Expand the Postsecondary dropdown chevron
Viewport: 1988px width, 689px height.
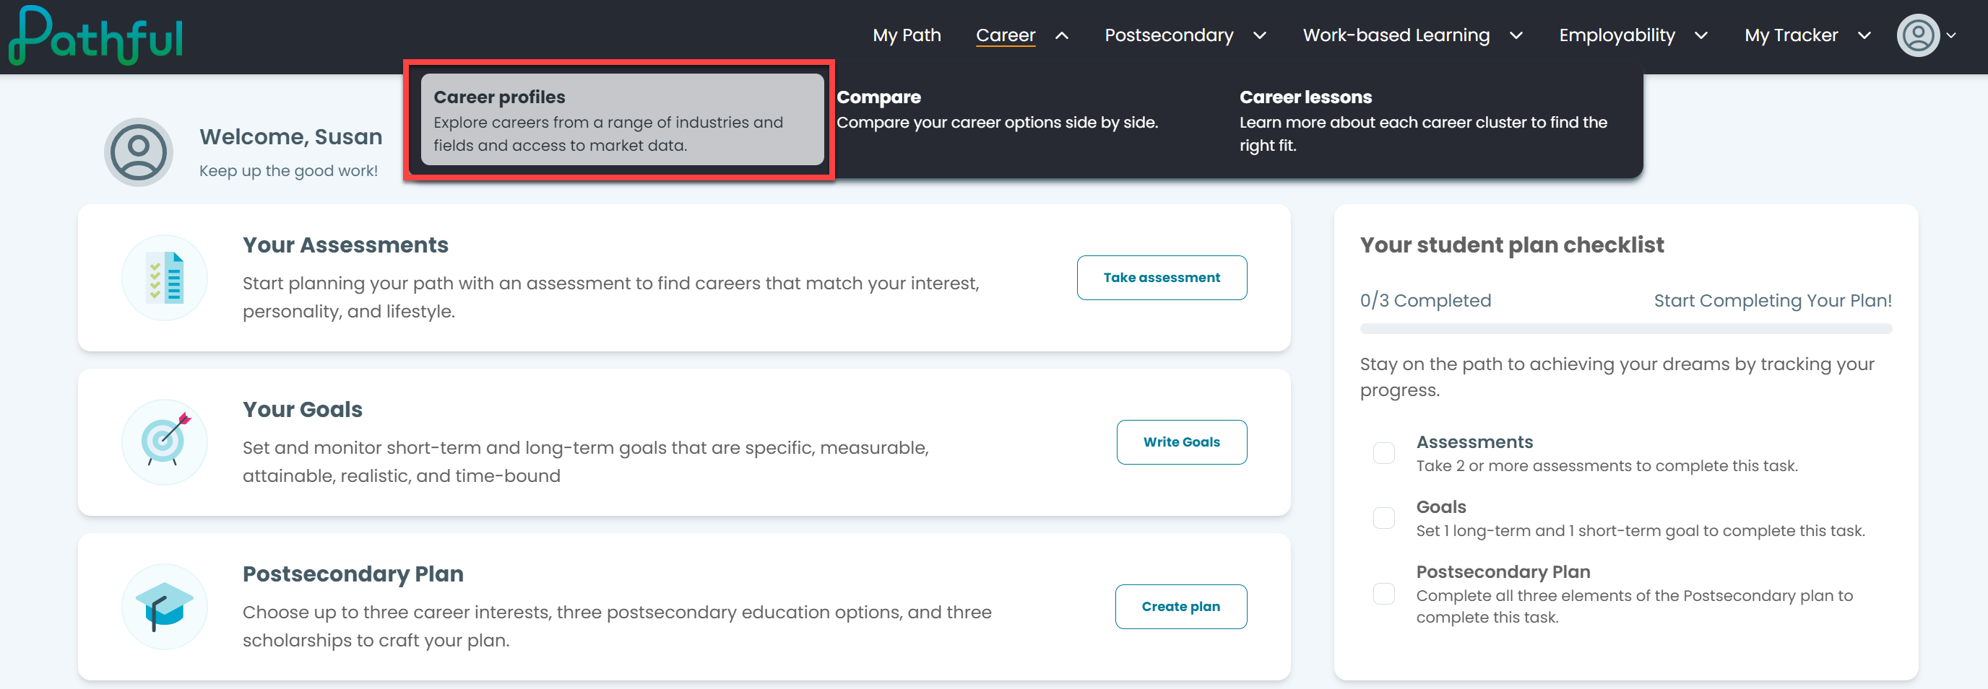[1260, 35]
